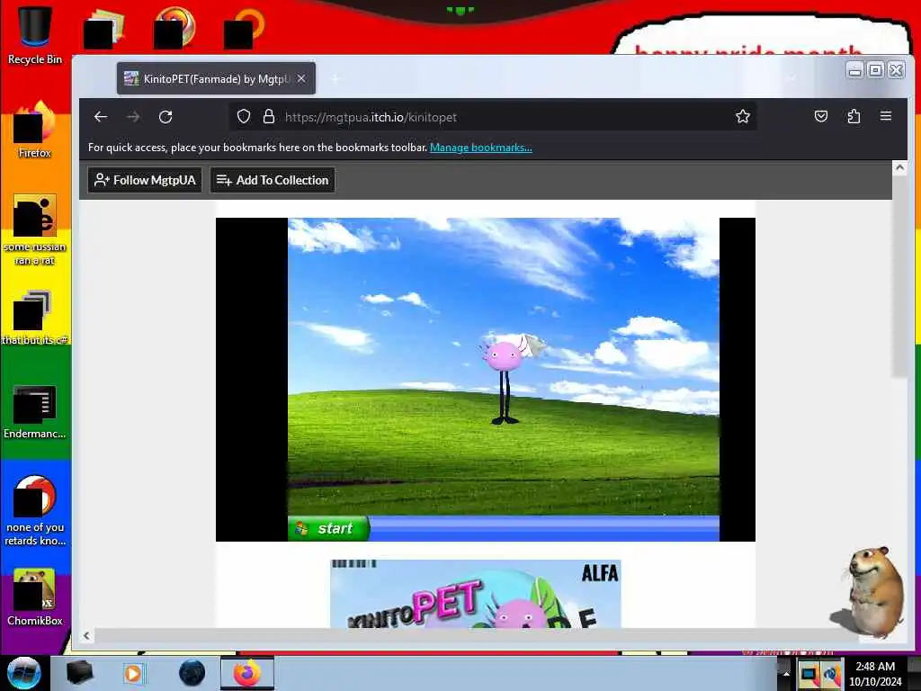Open the Firefox hamburger application menu

(x=886, y=116)
